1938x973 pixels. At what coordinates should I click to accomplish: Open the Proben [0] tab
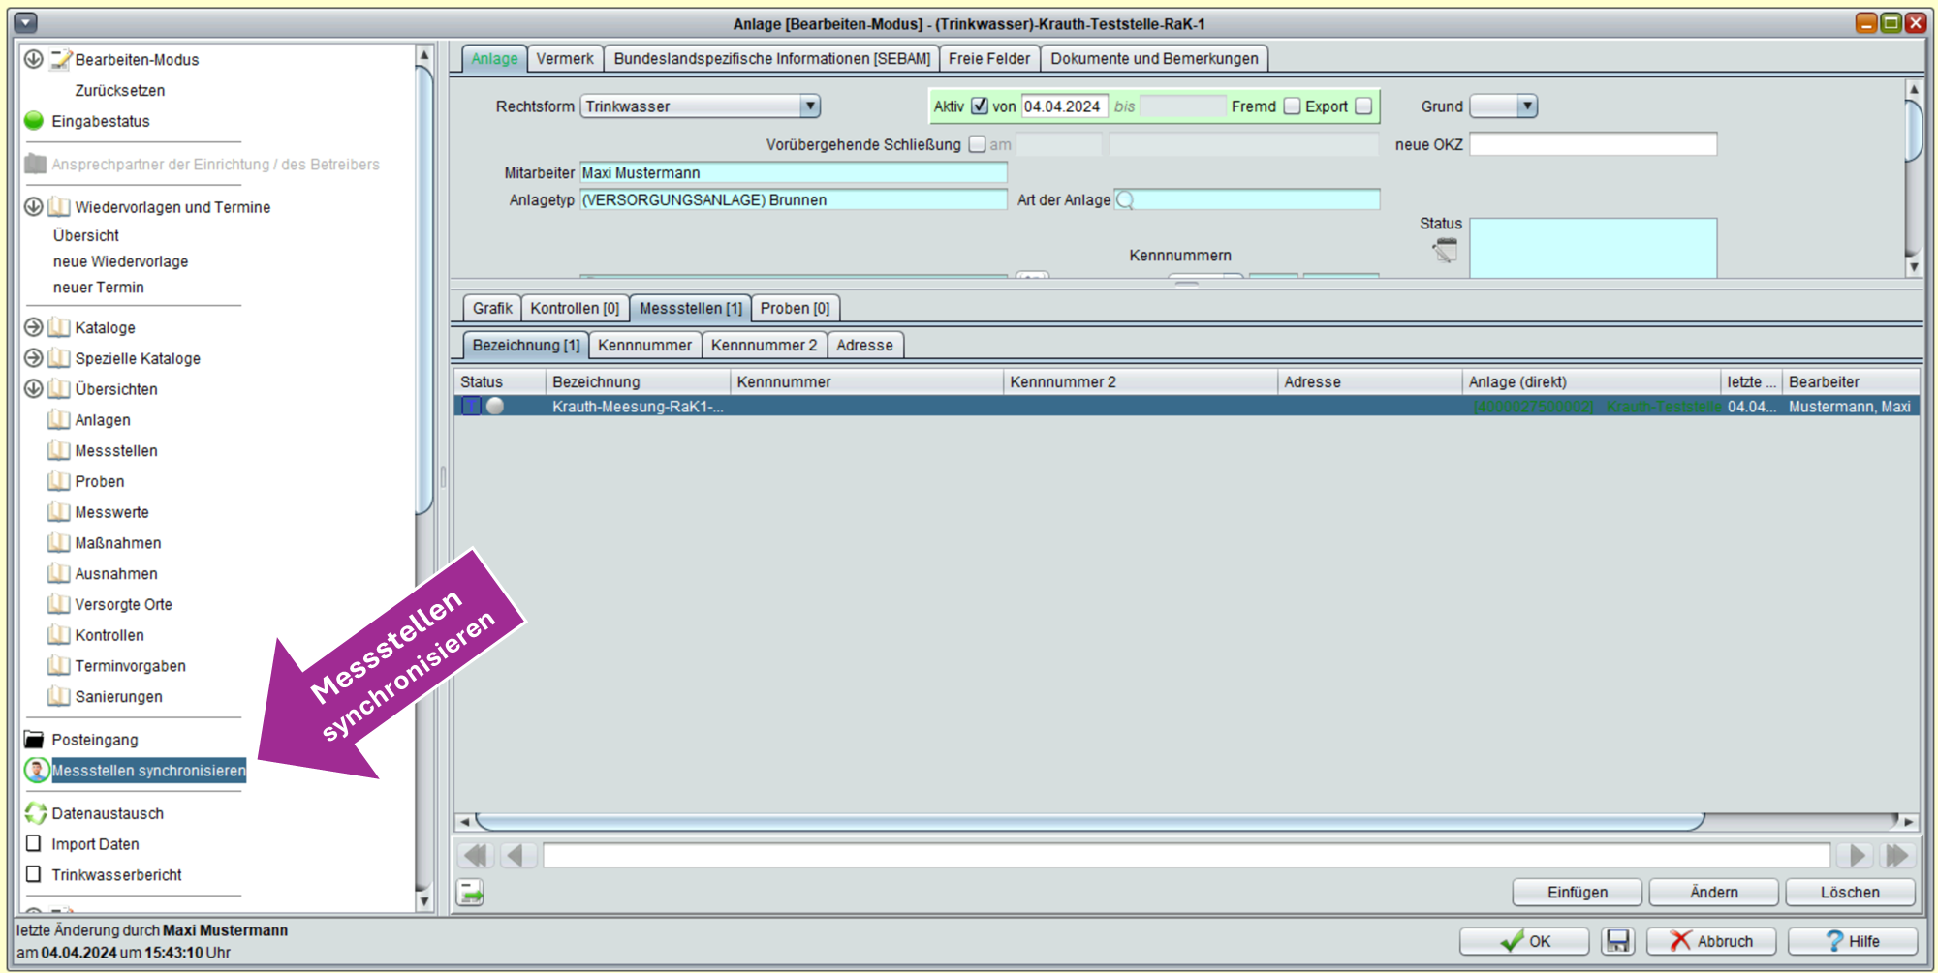795,308
